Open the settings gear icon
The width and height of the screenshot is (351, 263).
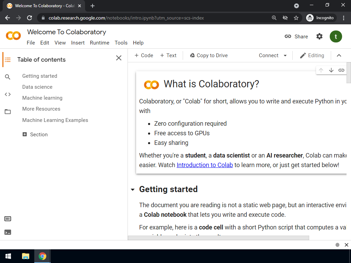point(319,36)
